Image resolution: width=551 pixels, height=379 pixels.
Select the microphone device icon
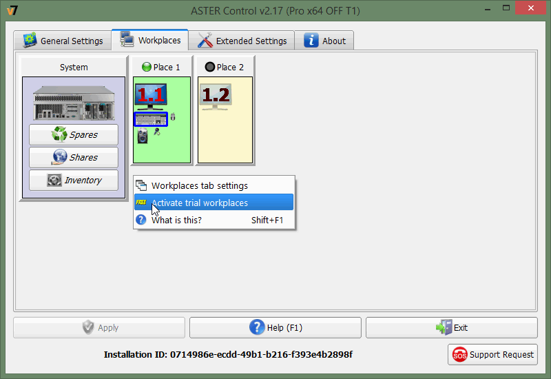coord(157,132)
